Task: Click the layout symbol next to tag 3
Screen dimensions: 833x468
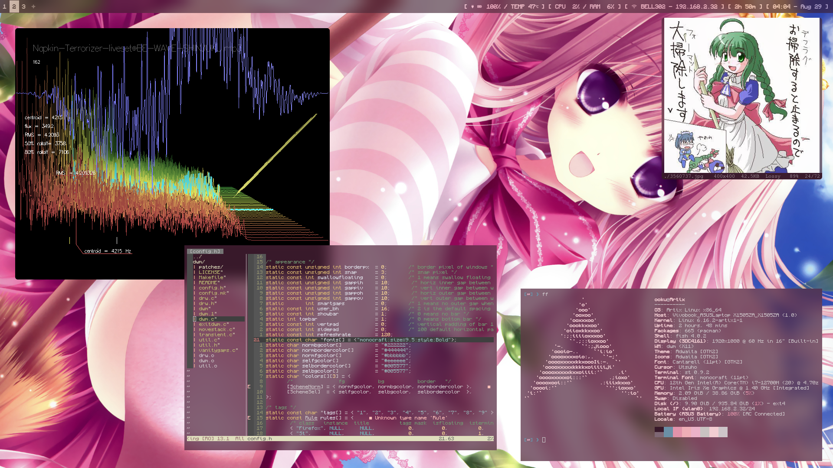Action: coord(33,6)
